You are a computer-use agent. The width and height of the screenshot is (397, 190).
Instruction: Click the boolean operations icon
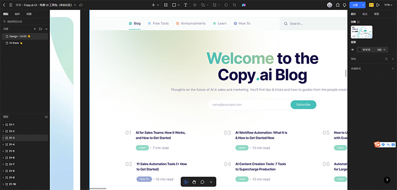click(203, 5)
